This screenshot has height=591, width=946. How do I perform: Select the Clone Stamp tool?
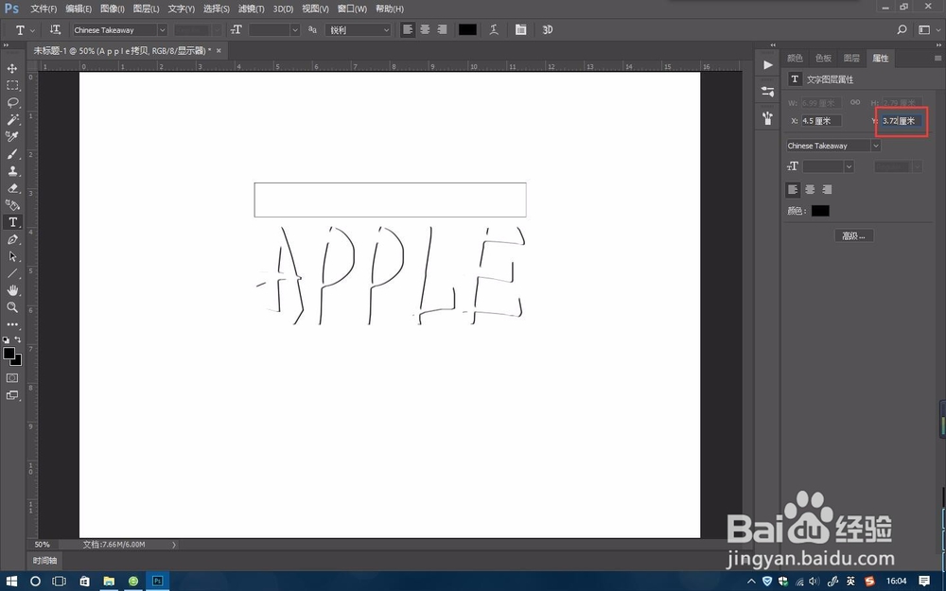click(12, 170)
